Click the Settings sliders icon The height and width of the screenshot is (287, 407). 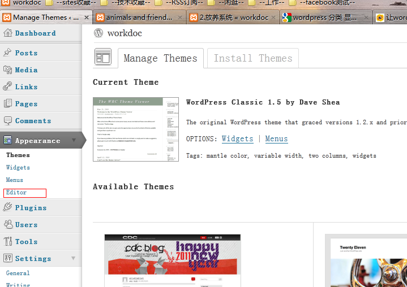tap(7, 258)
